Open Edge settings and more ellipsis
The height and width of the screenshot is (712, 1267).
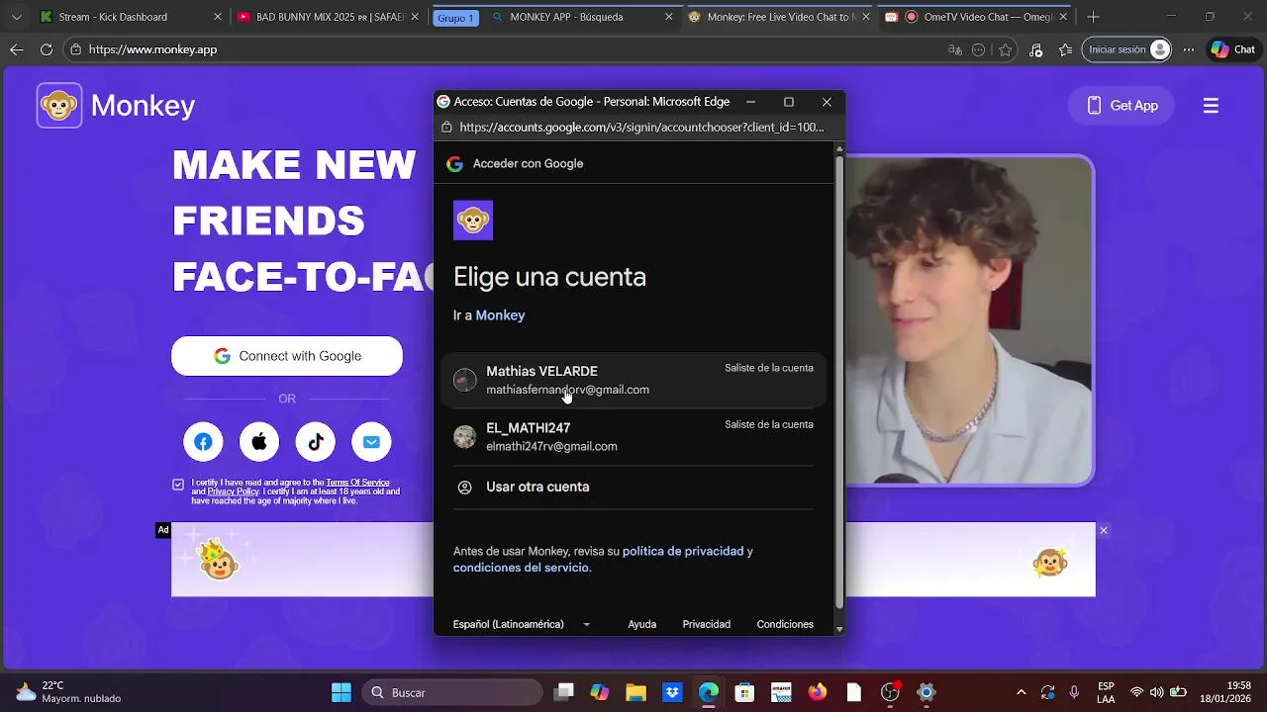pyautogui.click(x=1189, y=49)
